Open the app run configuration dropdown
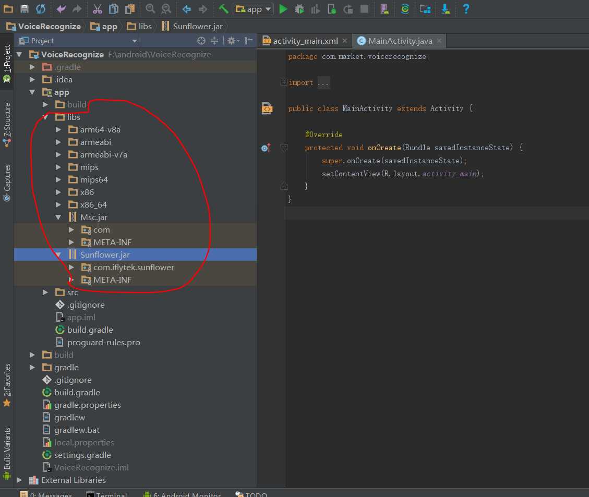Screen dimensions: 589x497 [x=253, y=9]
